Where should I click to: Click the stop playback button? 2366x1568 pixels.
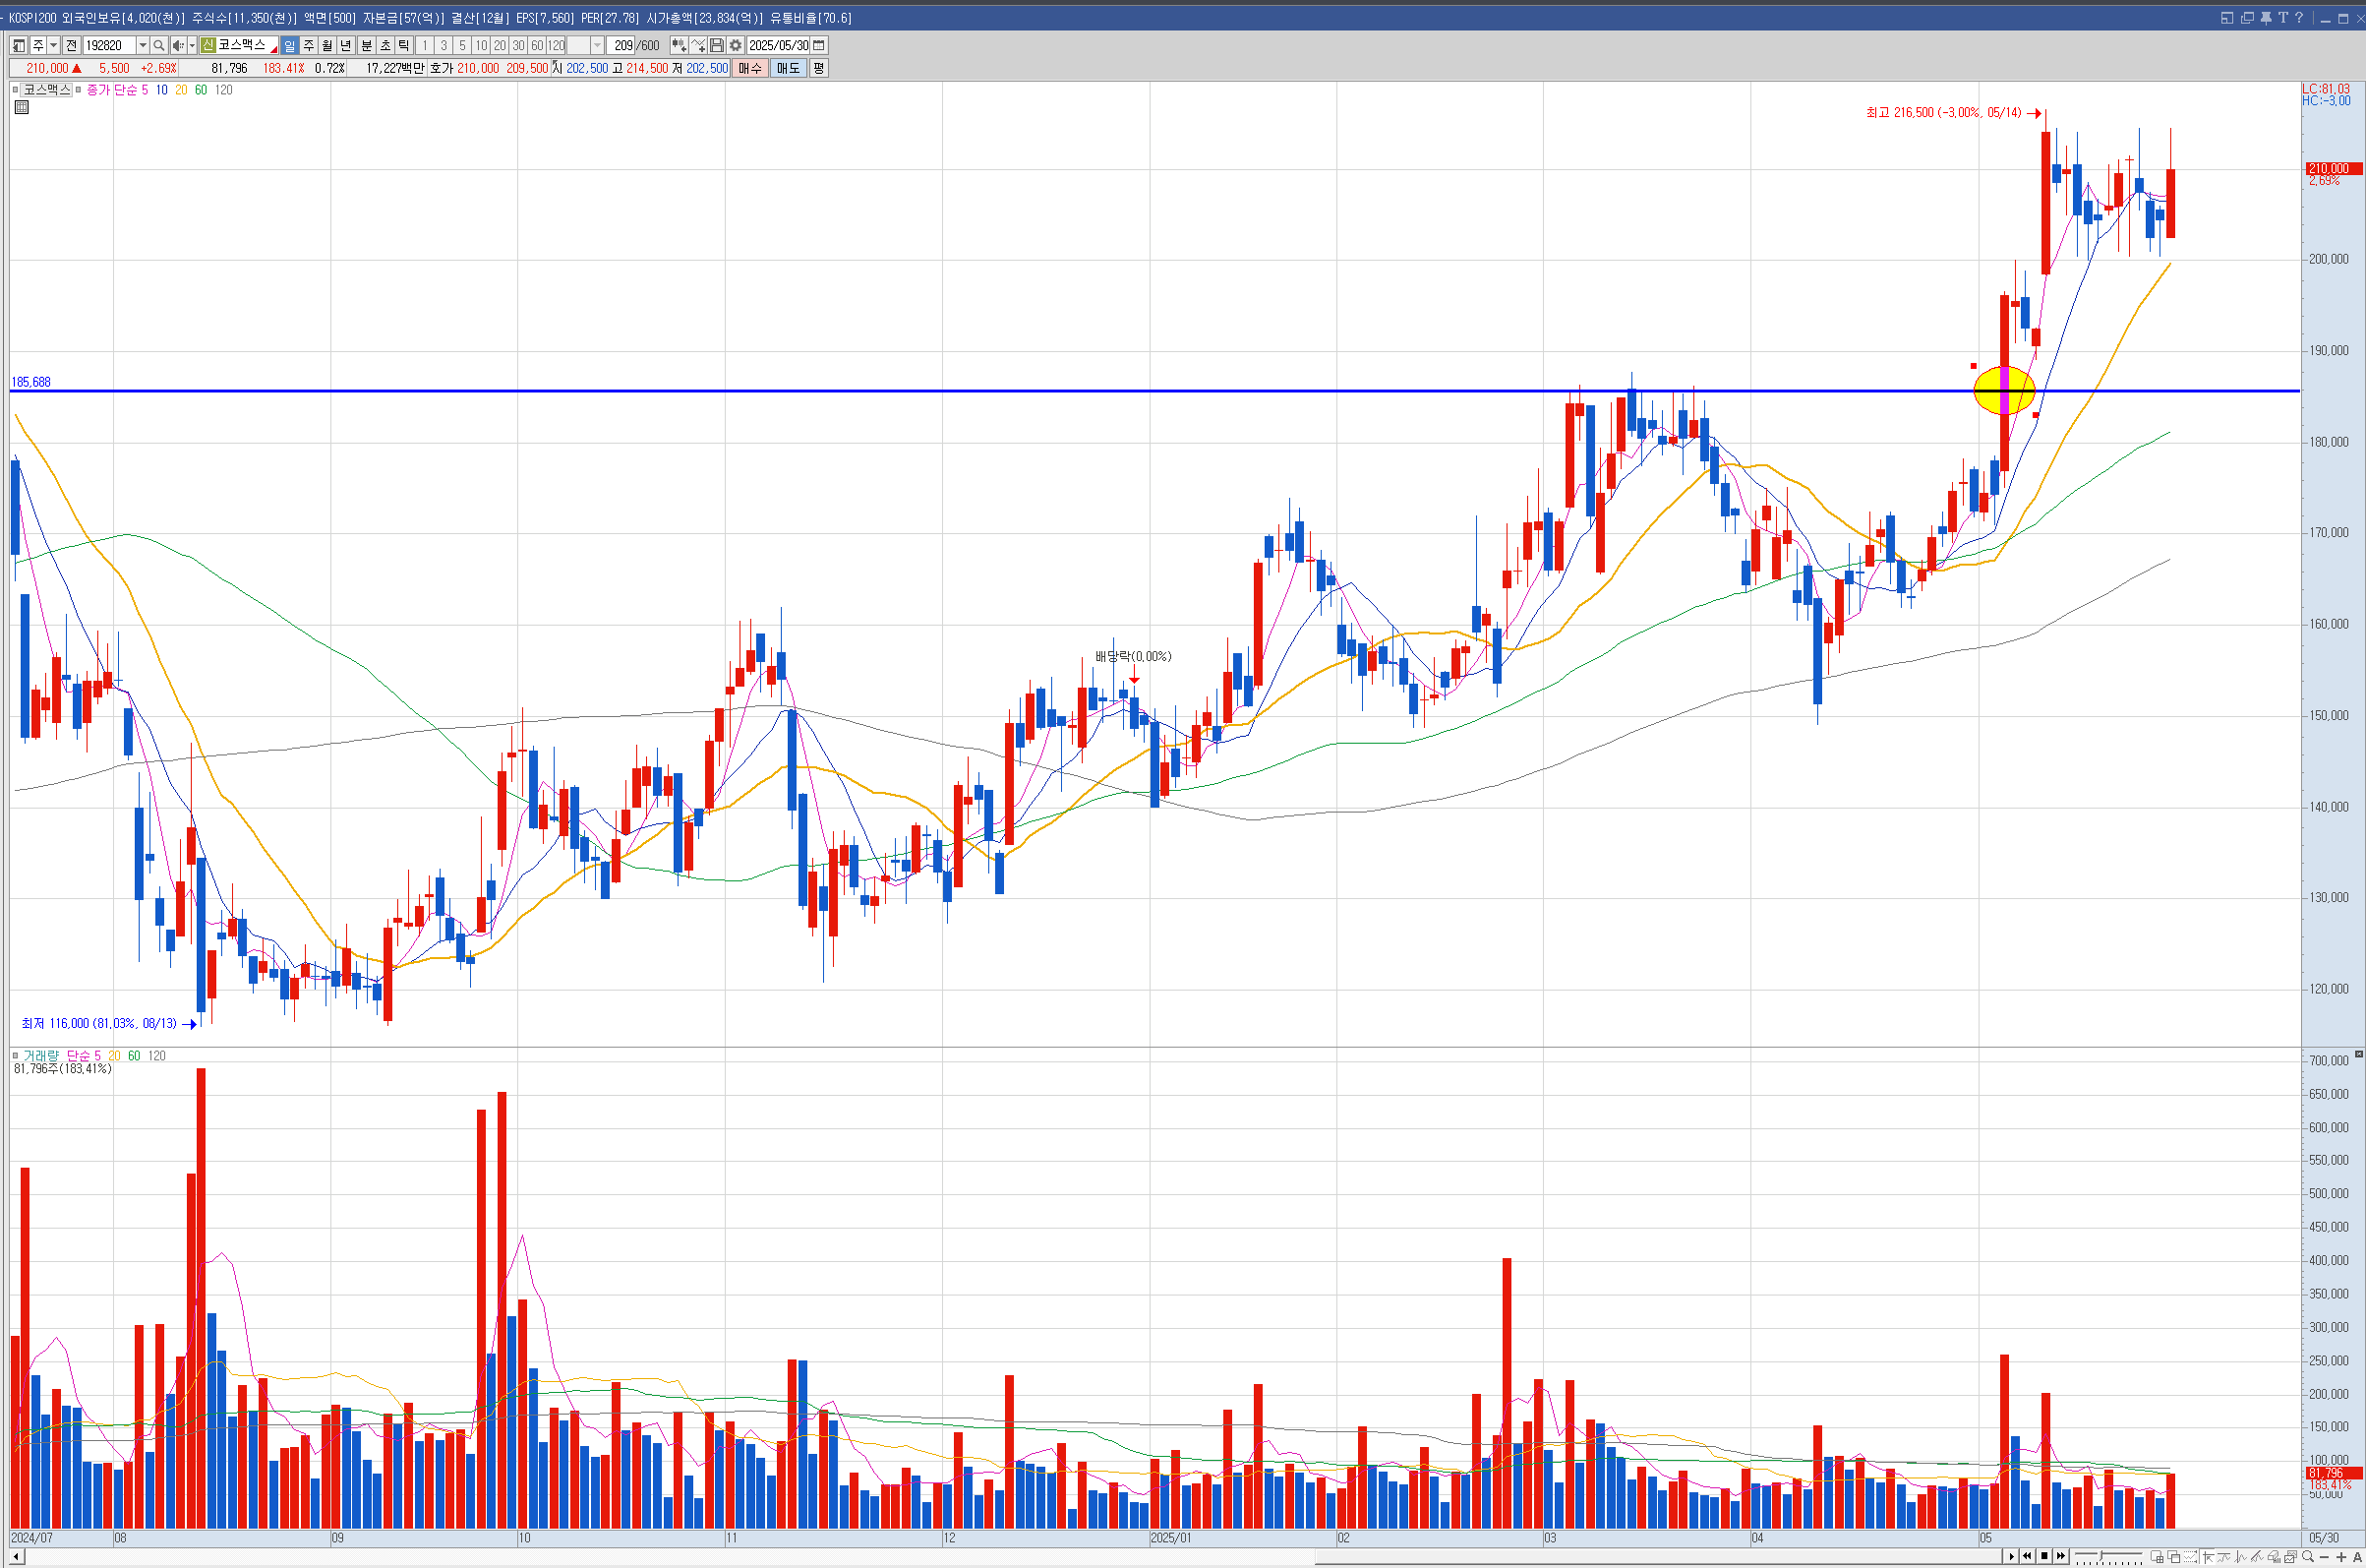click(2045, 1556)
